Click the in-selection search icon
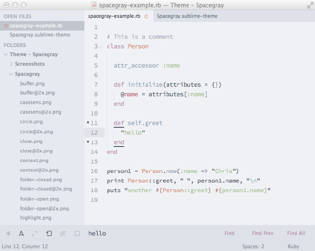The width and height of the screenshot is (315, 251). (63, 234)
